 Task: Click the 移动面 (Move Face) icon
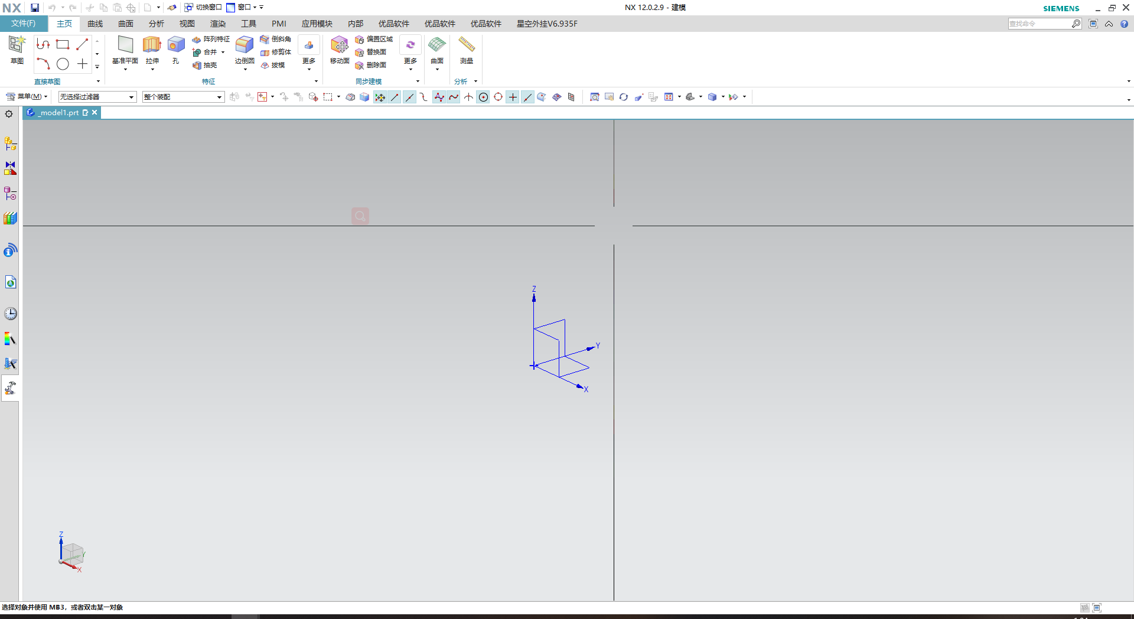point(340,45)
